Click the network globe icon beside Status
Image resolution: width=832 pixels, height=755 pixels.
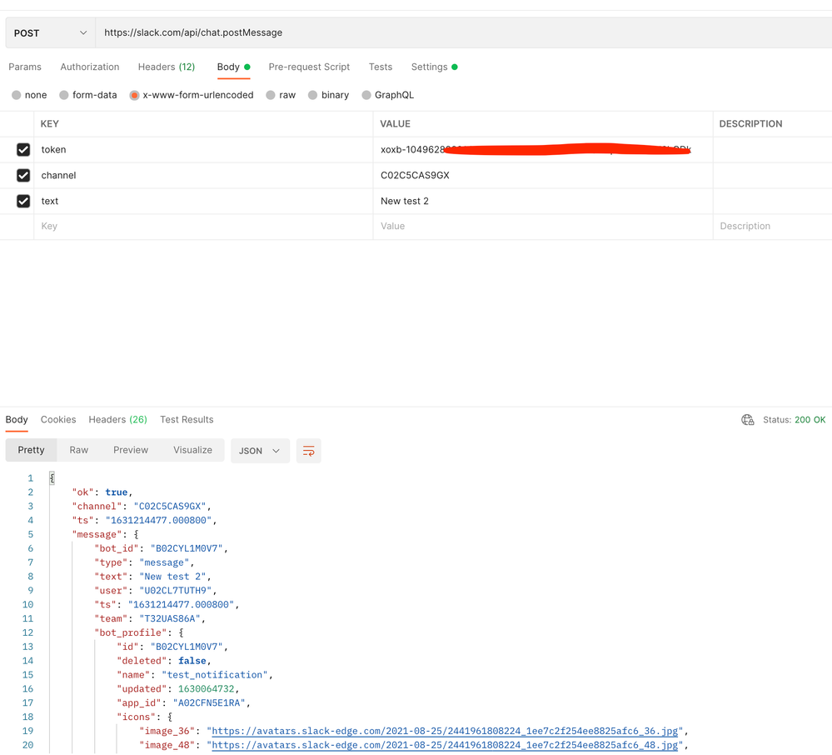click(x=748, y=420)
